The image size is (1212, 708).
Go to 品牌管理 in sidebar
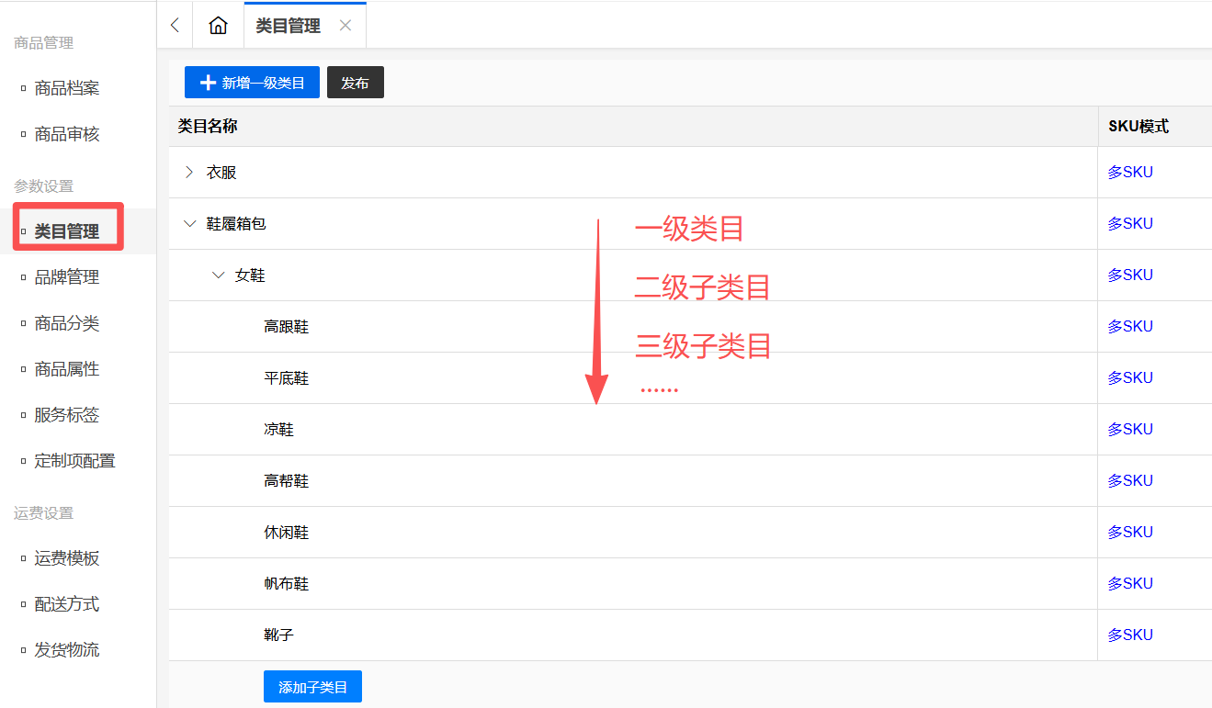66,277
